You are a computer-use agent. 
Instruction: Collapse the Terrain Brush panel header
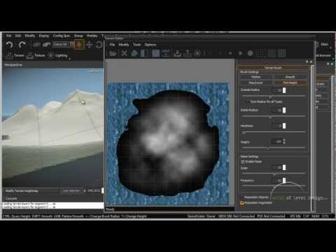273,68
